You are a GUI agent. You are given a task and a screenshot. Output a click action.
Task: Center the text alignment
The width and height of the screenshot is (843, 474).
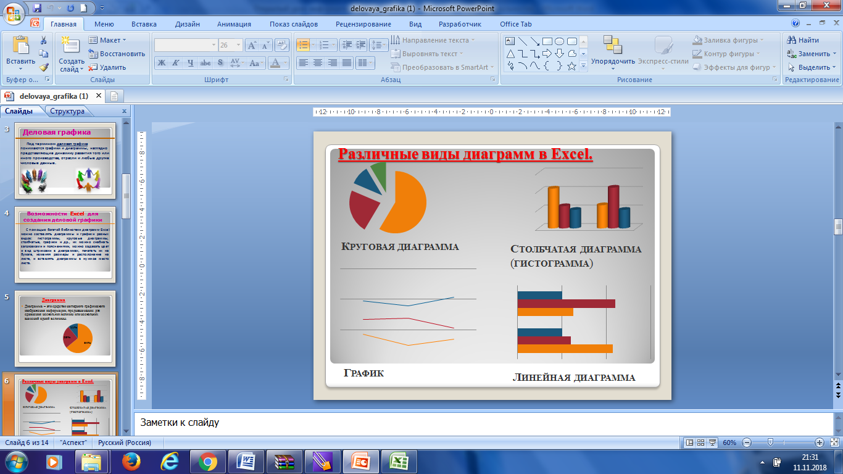[318, 62]
